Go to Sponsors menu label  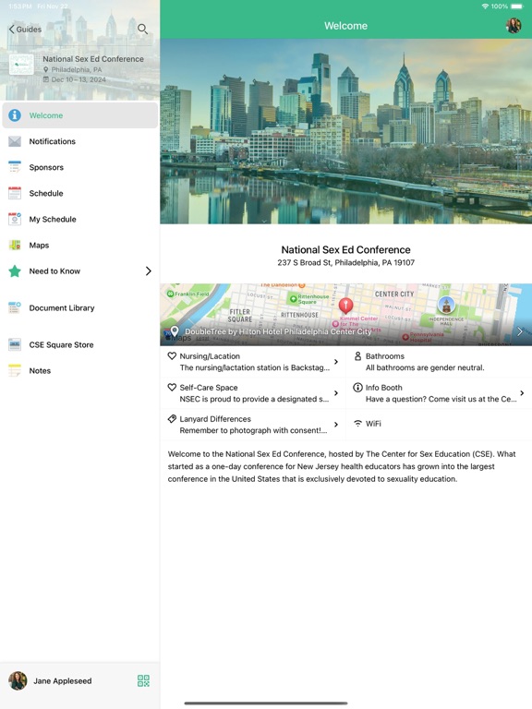[x=46, y=167]
